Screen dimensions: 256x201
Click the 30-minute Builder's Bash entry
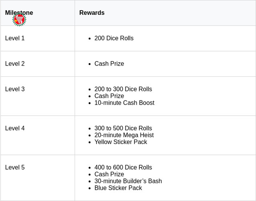128,181
